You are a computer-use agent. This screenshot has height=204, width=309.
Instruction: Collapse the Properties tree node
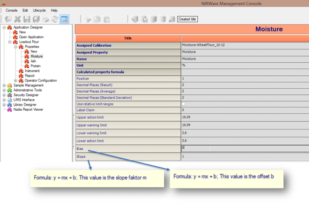[x=16, y=47]
